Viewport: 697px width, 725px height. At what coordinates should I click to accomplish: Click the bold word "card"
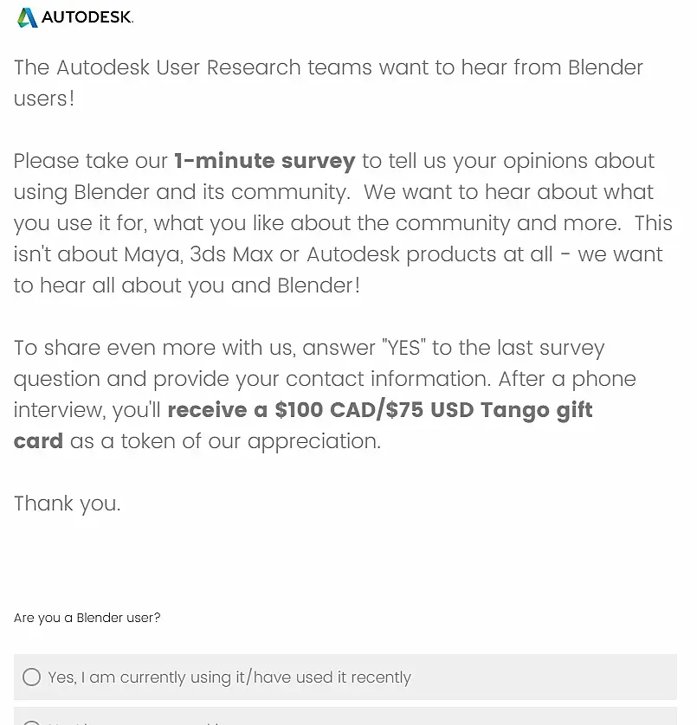point(38,441)
